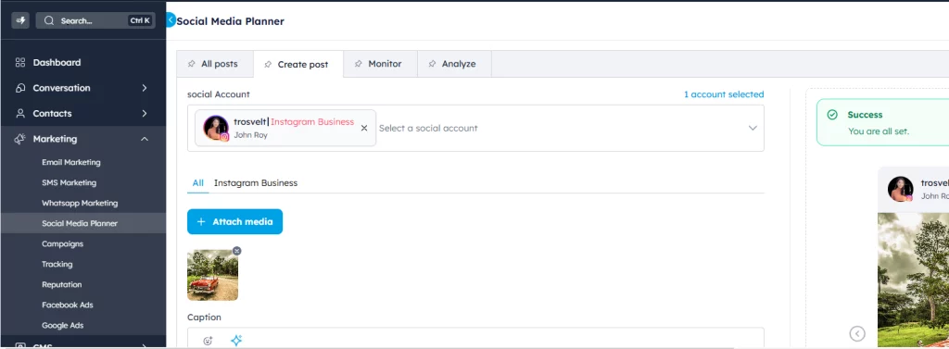Click the Marketing megaphone icon
Viewport: 949px width, 349px height.
coord(20,139)
